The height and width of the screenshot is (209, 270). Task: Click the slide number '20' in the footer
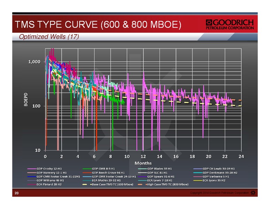pos(17,193)
